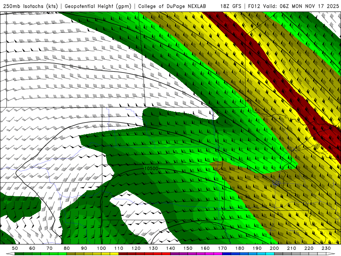Select the 100 value on the legend
The height and width of the screenshot is (256, 341).
click(x=101, y=248)
